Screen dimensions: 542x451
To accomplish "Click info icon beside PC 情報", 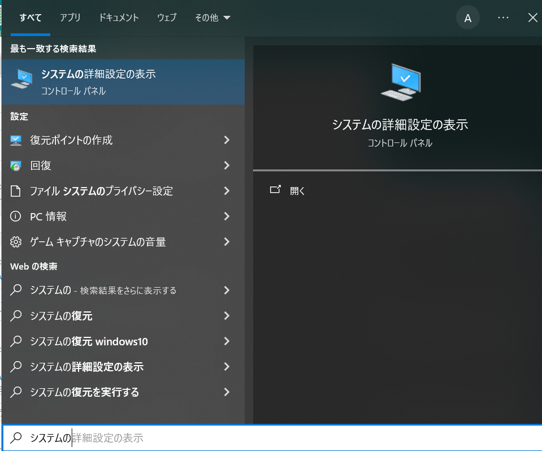I will pos(16,216).
